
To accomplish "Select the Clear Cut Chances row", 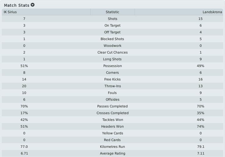I will pos(112,52).
